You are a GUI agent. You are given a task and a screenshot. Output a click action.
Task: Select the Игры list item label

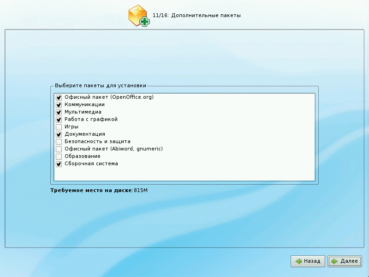71,127
